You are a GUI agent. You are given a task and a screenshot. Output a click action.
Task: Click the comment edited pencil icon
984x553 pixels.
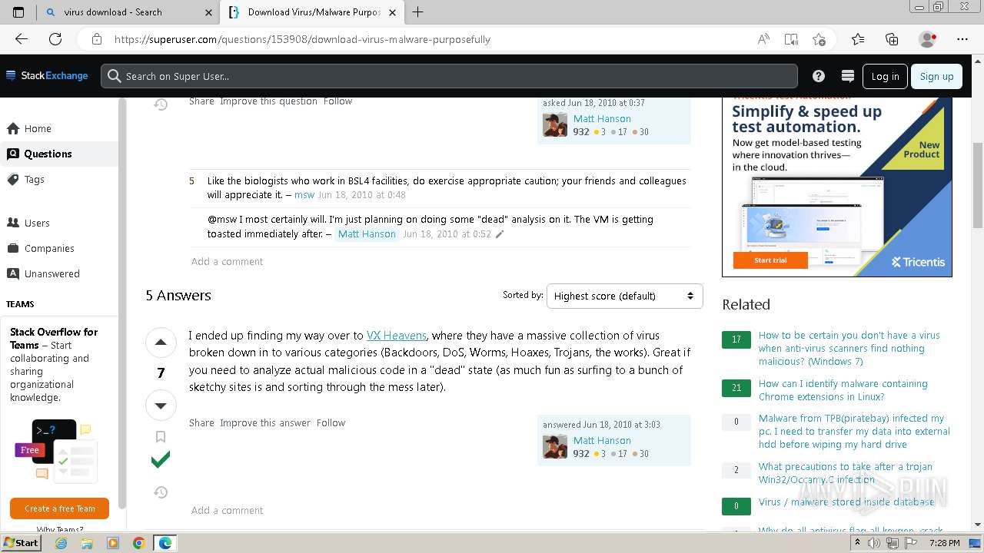point(500,234)
